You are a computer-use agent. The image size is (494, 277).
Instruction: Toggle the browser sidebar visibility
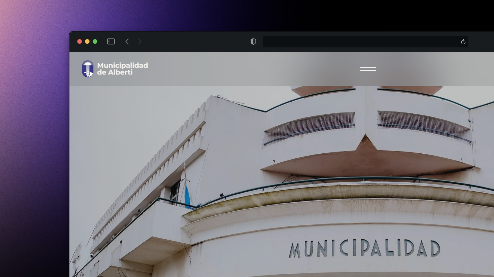tap(111, 42)
